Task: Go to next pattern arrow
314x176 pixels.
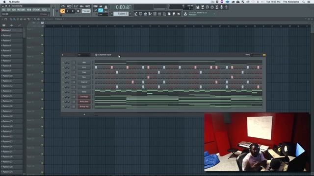Action: click(130, 14)
